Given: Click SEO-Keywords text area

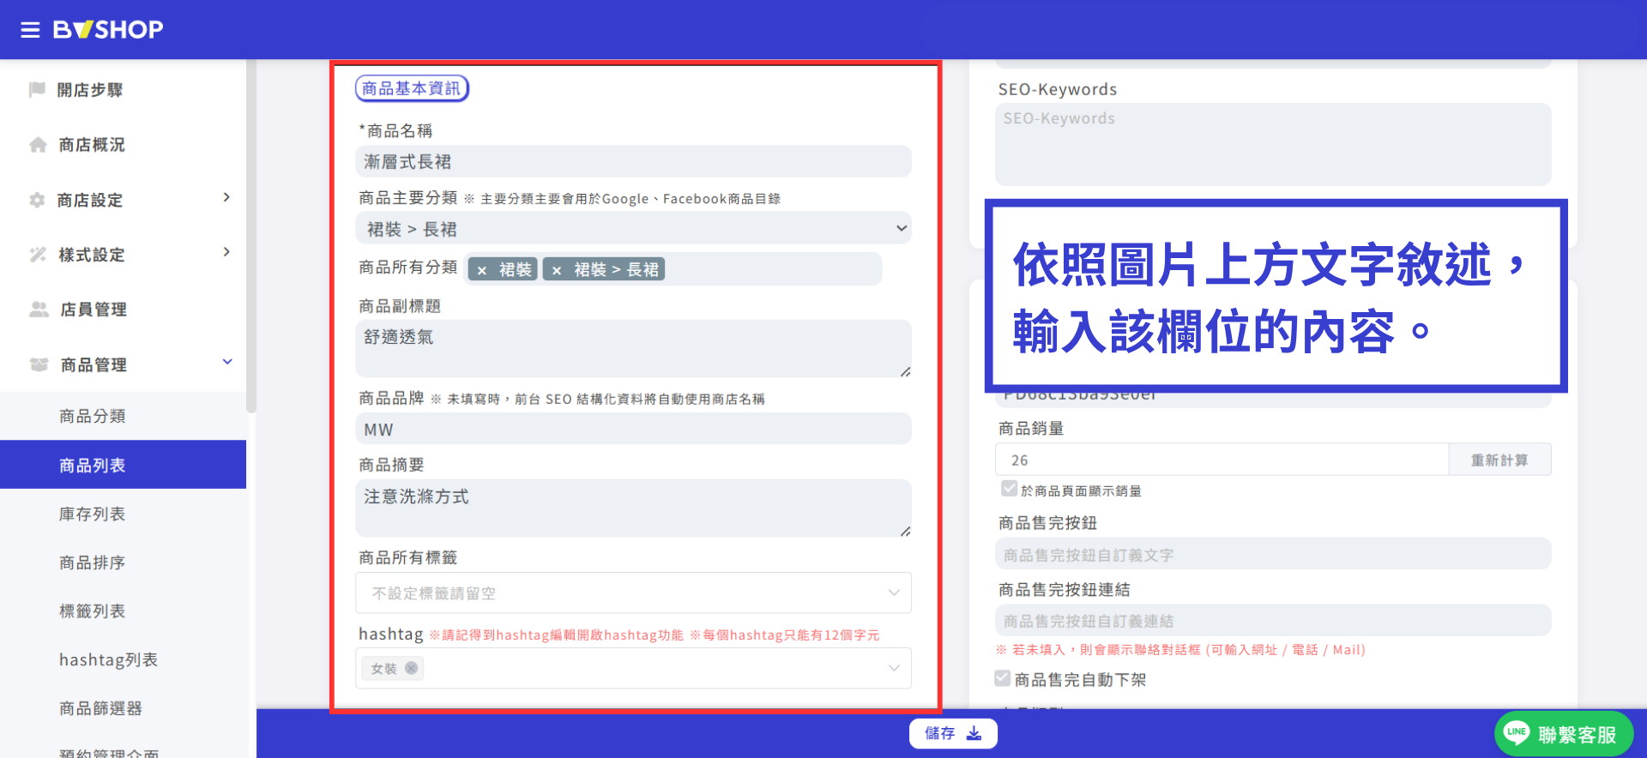Looking at the screenshot, I should (x=1273, y=144).
